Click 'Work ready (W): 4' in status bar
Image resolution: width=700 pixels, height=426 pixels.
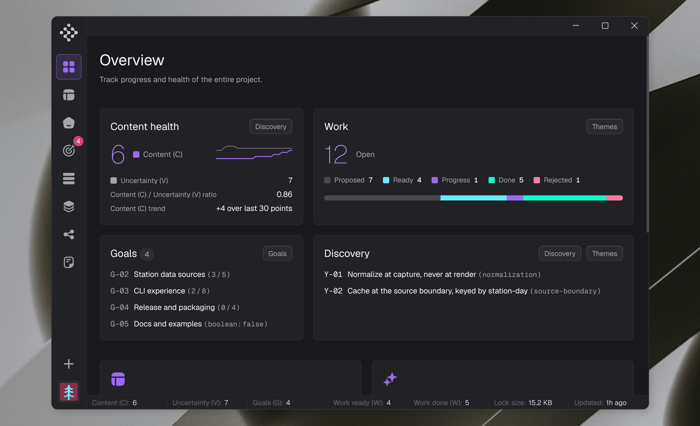(x=362, y=403)
